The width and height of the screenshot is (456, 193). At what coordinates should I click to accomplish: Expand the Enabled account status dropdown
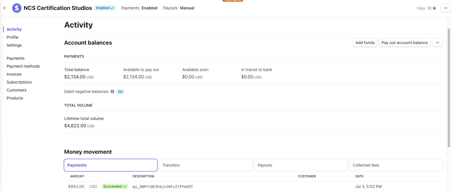click(x=105, y=8)
